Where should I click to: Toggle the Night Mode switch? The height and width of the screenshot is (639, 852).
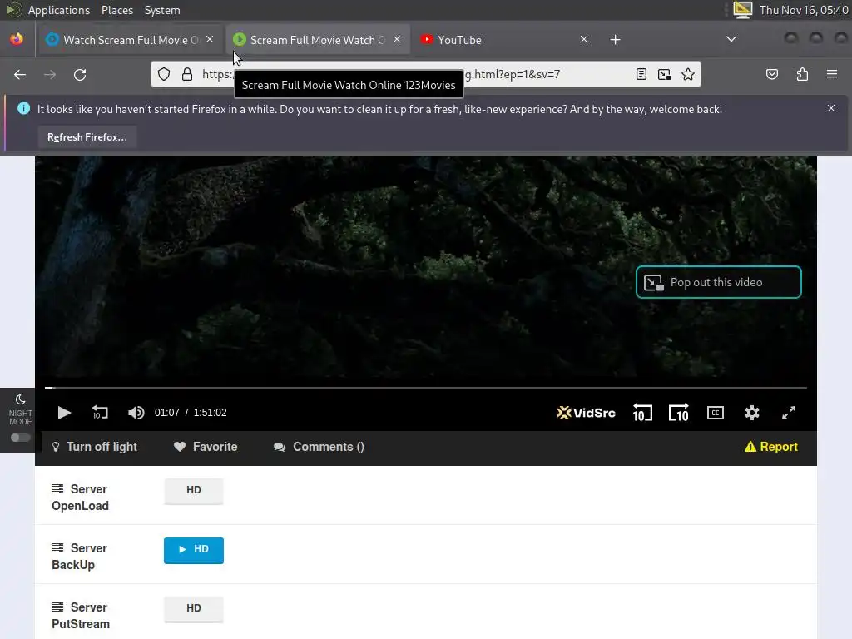[x=21, y=438]
